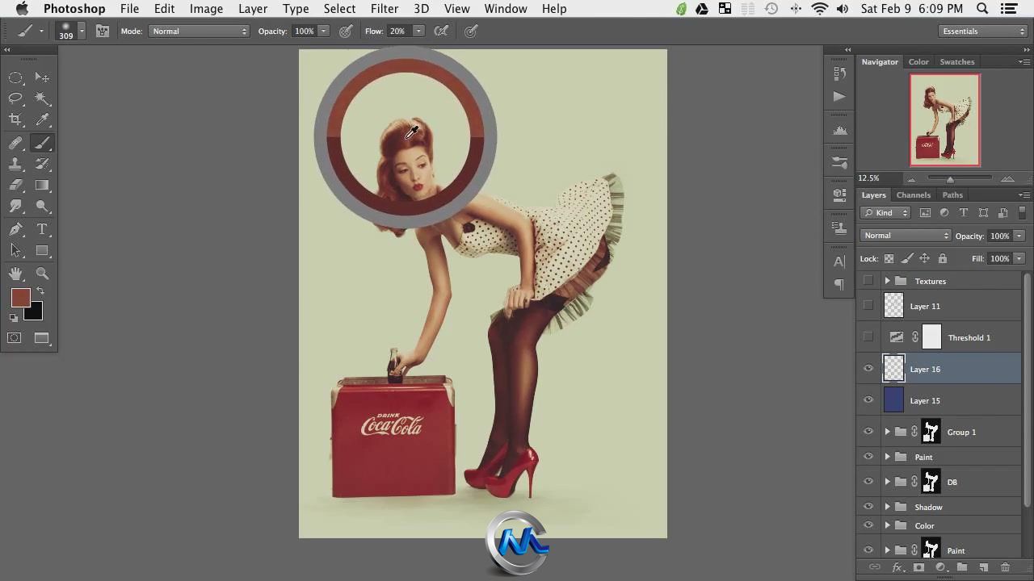Open the Actions panel play icon
1034x581 pixels.
pos(839,96)
